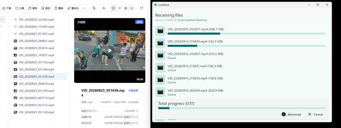Click video icon of VID_20260914_015850.mp4
Image resolution: width=341 pixels, height=128 pixels.
[x=160, y=43]
